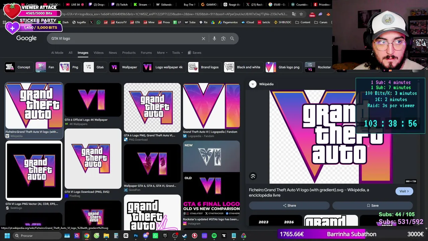Save the image with the Save button
The height and width of the screenshot is (241, 428).
click(x=372, y=206)
